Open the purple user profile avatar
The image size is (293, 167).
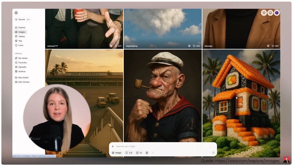(x=277, y=13)
